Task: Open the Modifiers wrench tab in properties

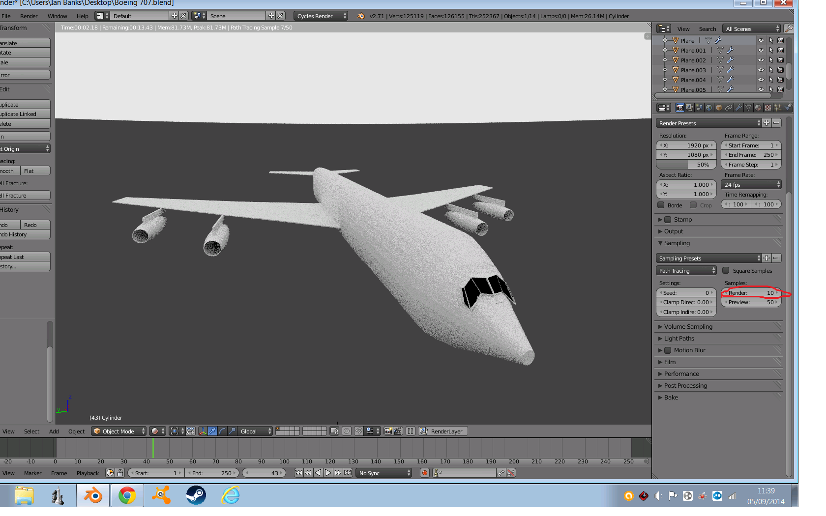Action: (738, 108)
